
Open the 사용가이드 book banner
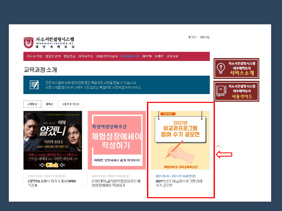pos(236,91)
